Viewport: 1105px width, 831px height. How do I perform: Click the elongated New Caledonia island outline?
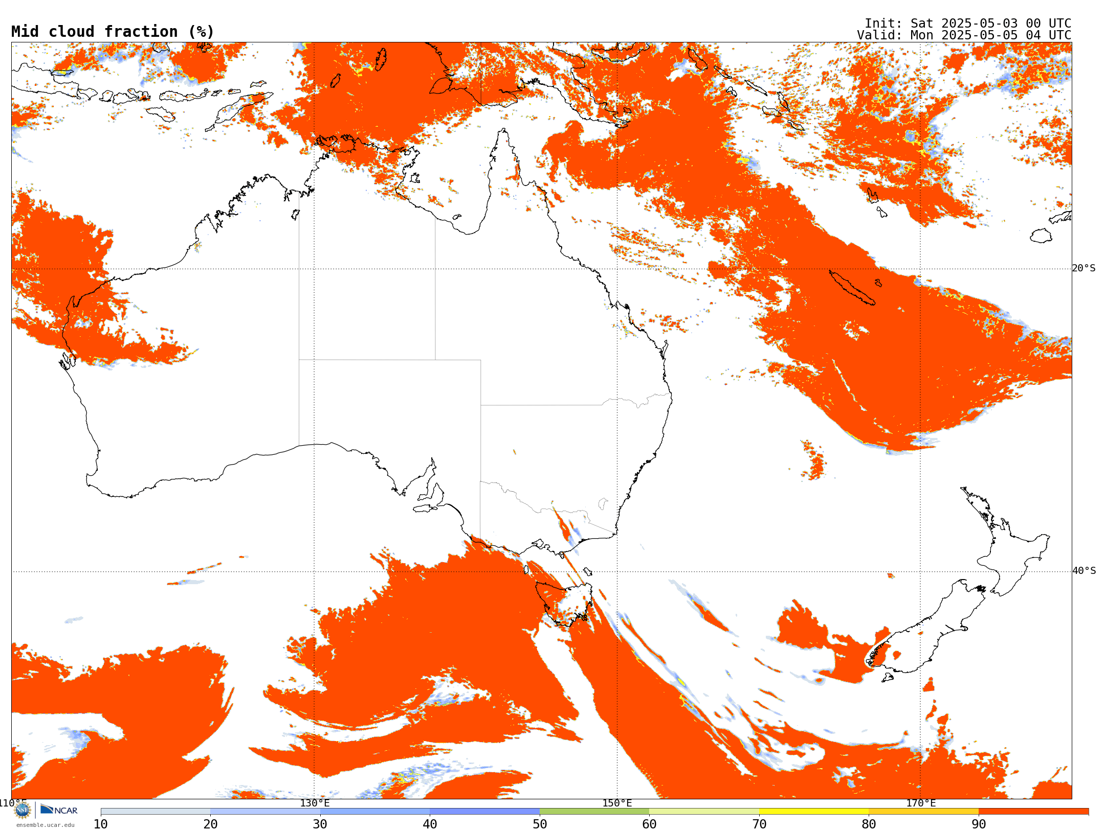[852, 288]
